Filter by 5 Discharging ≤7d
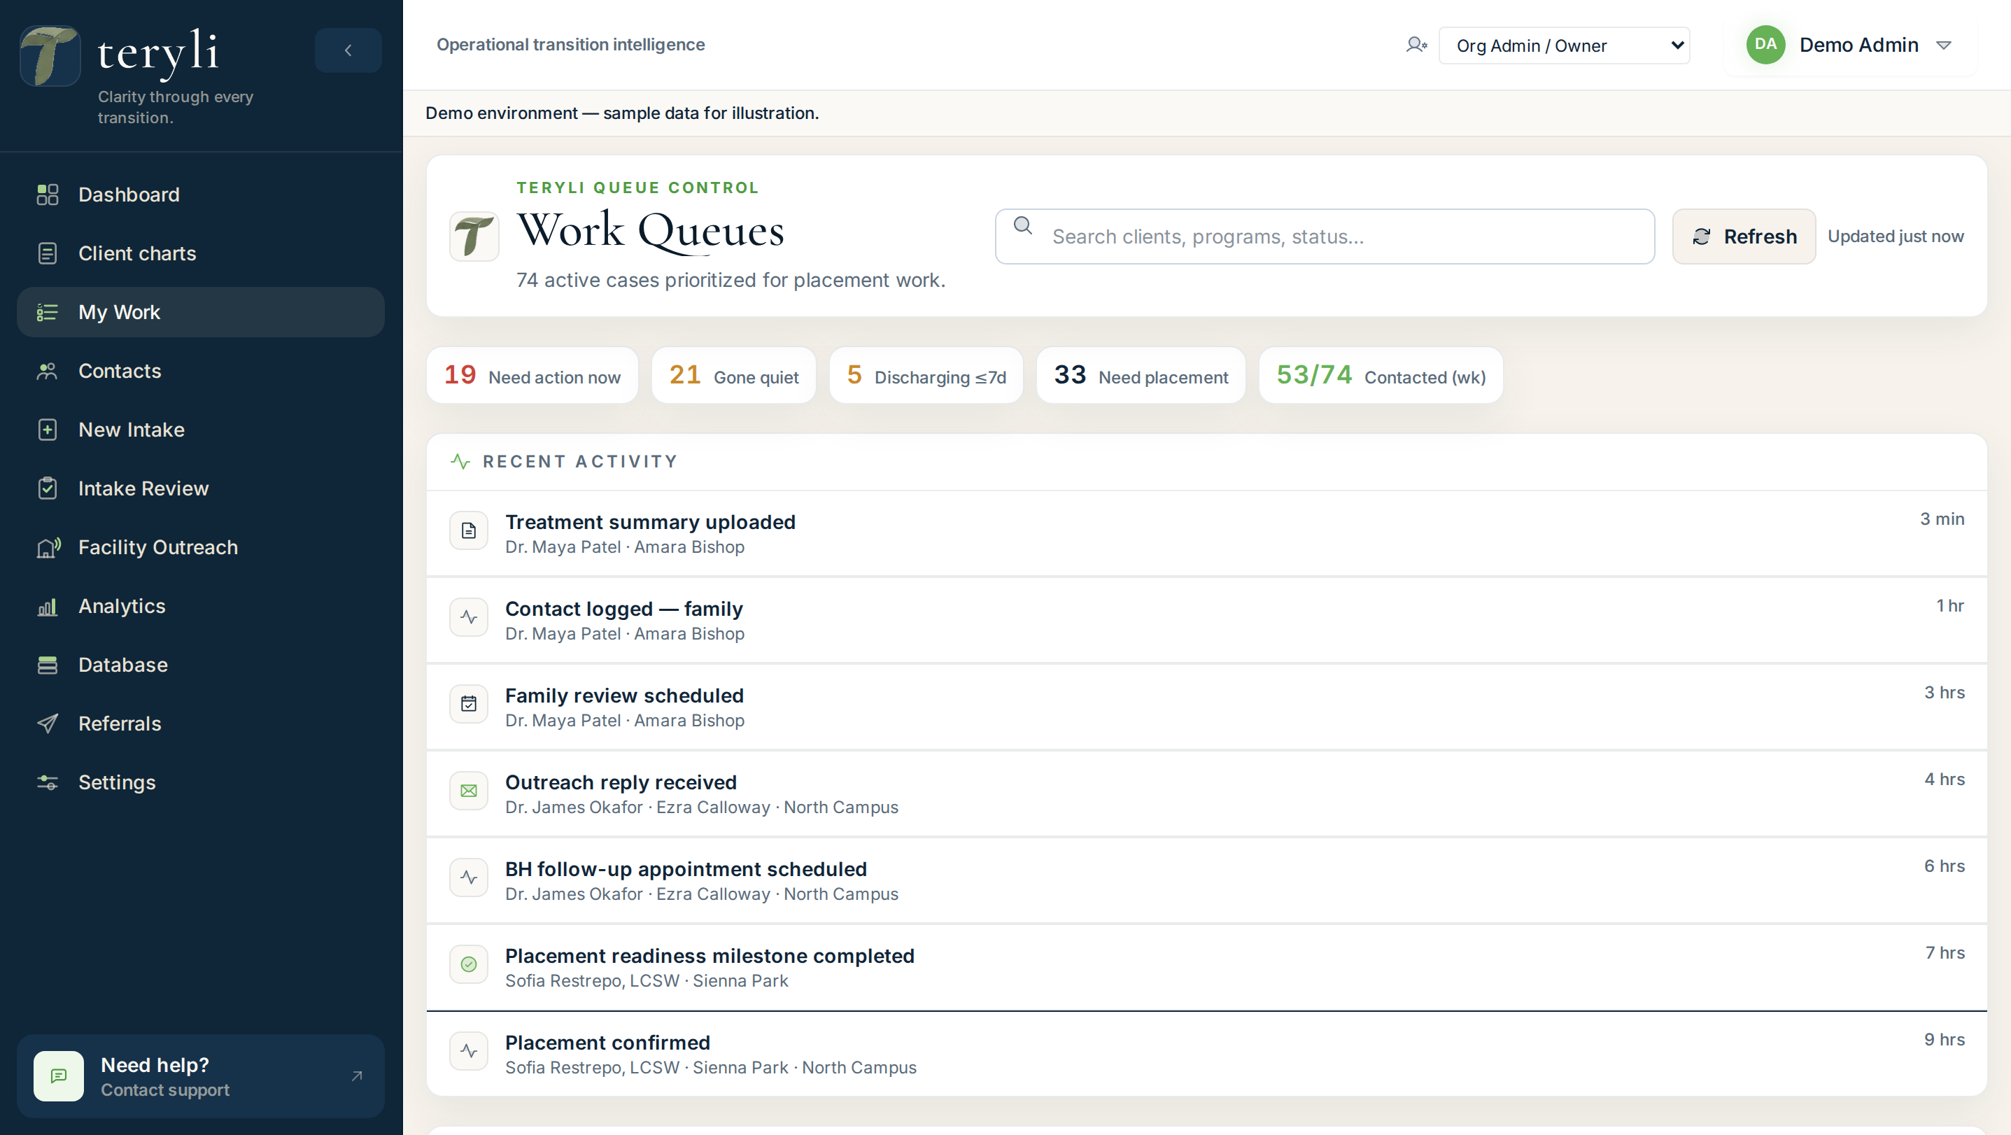 point(926,376)
